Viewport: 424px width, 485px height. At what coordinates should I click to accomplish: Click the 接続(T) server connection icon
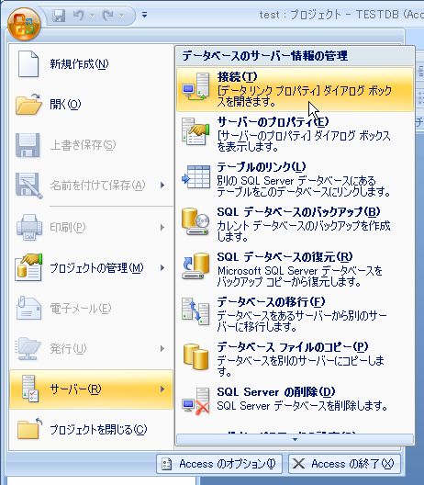click(195, 86)
